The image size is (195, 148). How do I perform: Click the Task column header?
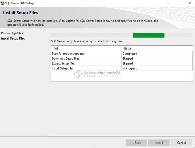tap(56, 48)
